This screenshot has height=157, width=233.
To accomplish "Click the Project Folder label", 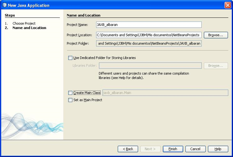I will [x=78, y=44].
